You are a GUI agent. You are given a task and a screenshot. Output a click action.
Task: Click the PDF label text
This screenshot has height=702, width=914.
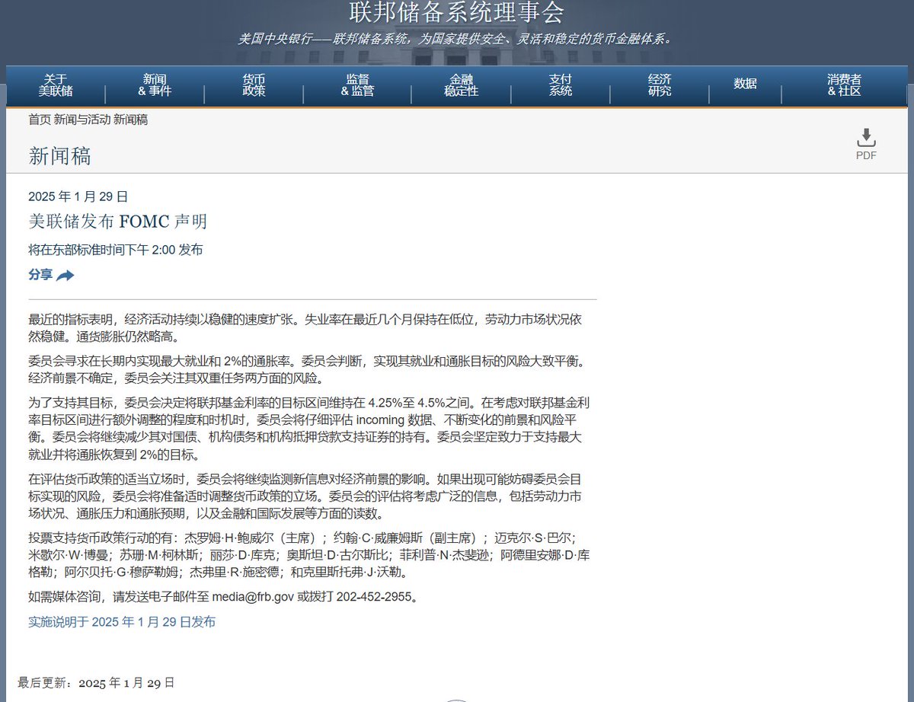point(866,155)
